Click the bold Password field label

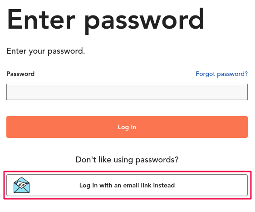click(20, 74)
